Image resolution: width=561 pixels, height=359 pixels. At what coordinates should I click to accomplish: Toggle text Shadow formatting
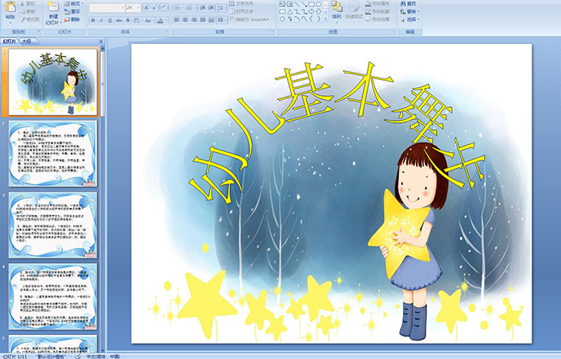pyautogui.click(x=128, y=20)
